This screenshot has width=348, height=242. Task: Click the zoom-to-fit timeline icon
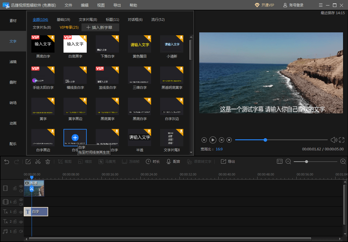coord(280,162)
